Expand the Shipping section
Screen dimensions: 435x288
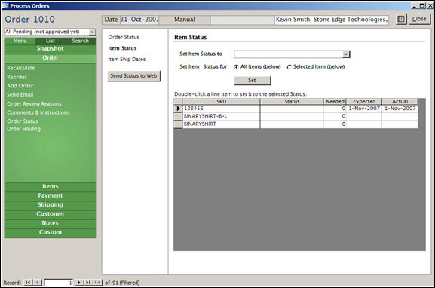pos(51,205)
